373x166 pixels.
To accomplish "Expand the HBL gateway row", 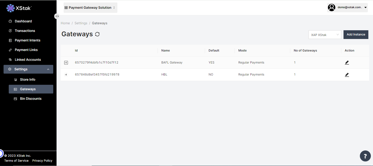I will coord(66,75).
